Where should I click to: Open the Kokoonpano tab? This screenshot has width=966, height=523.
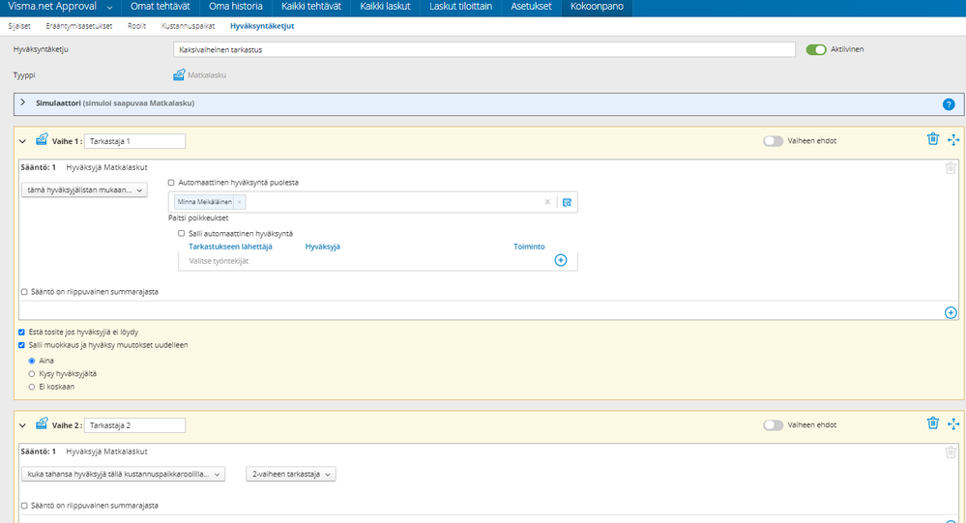pyautogui.click(x=597, y=7)
